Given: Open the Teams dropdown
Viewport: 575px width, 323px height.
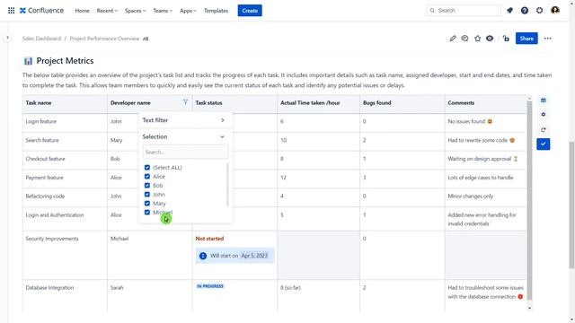Looking at the screenshot, I should tap(163, 11).
